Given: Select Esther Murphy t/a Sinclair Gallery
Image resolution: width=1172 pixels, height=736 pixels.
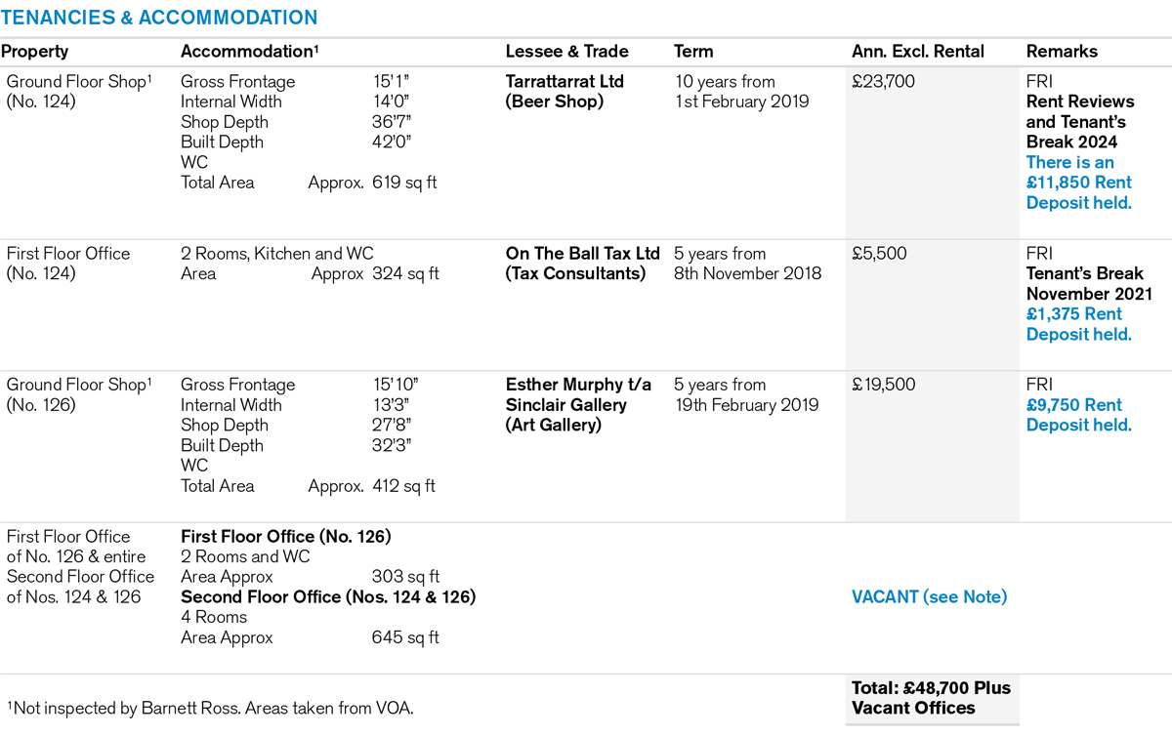Looking at the screenshot, I should click(566, 395).
